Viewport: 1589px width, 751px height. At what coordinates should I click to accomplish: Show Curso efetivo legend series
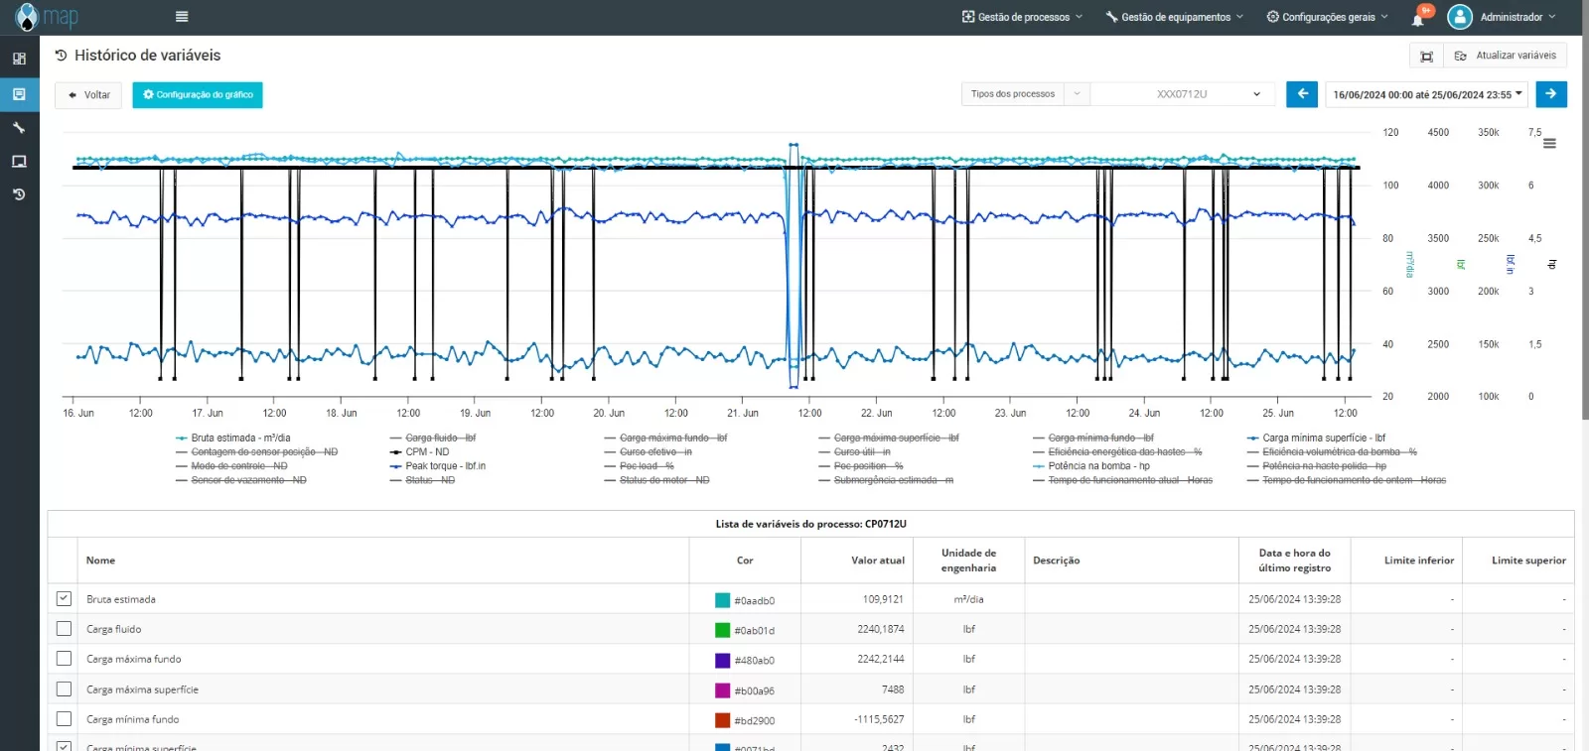pos(649,452)
